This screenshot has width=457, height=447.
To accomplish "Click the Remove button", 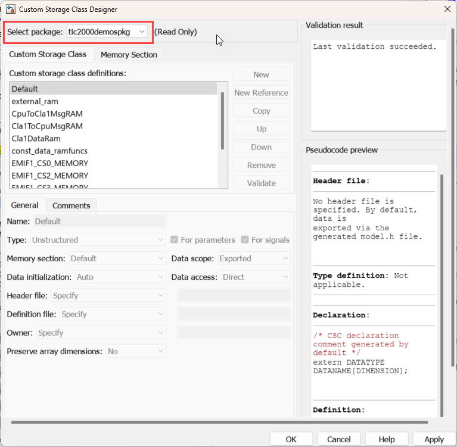I will click(262, 165).
